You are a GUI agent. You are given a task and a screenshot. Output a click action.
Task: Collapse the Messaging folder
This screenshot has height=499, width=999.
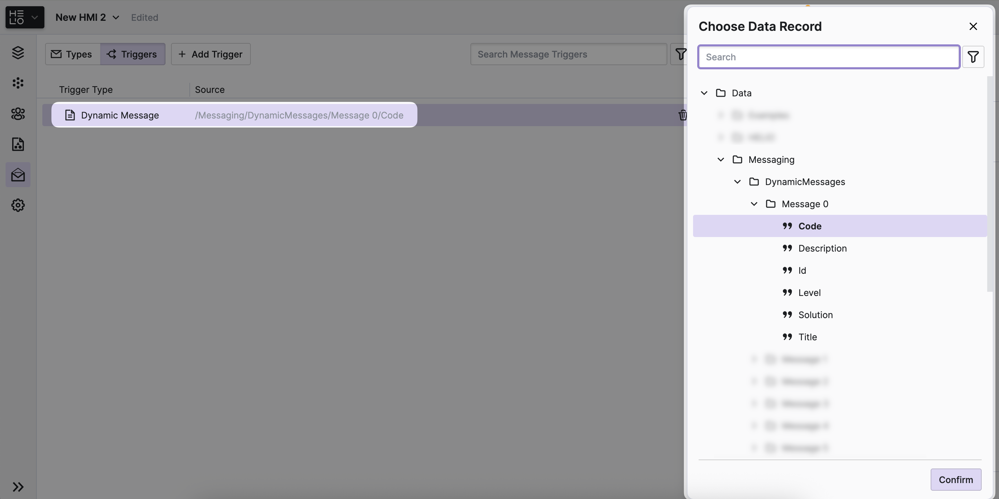coord(720,160)
